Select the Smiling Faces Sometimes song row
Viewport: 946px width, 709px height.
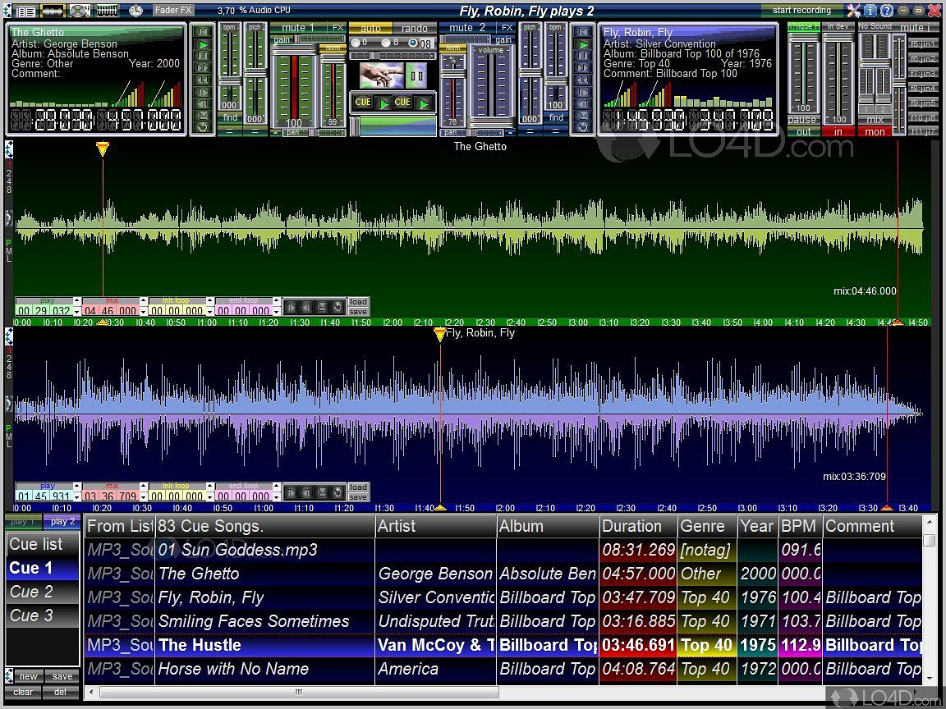(253, 621)
